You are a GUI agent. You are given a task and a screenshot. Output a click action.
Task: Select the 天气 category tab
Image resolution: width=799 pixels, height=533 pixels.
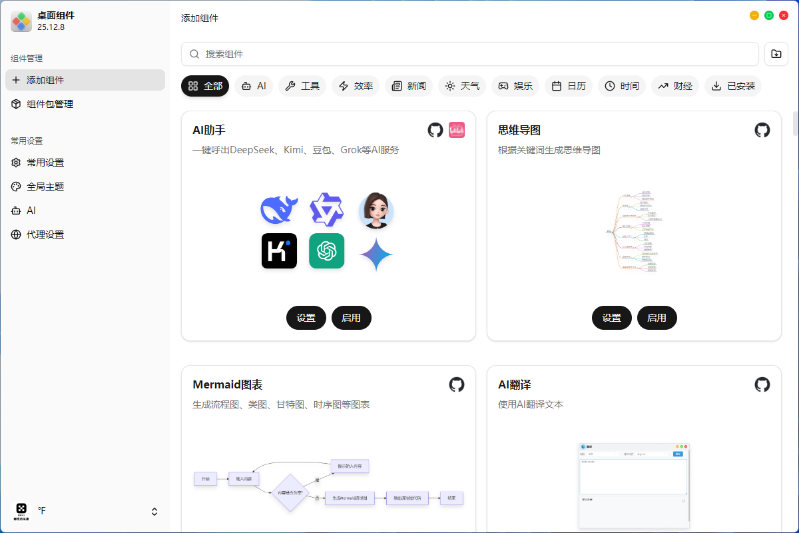pos(462,86)
